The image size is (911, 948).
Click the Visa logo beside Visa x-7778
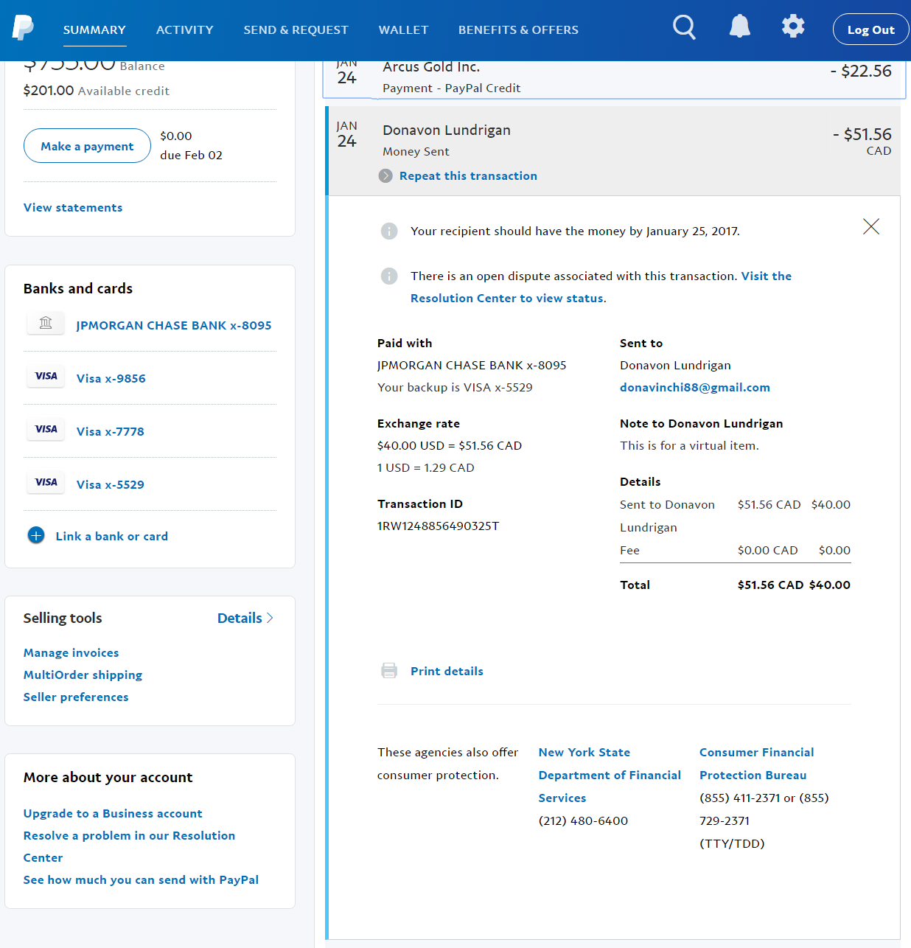tap(46, 429)
